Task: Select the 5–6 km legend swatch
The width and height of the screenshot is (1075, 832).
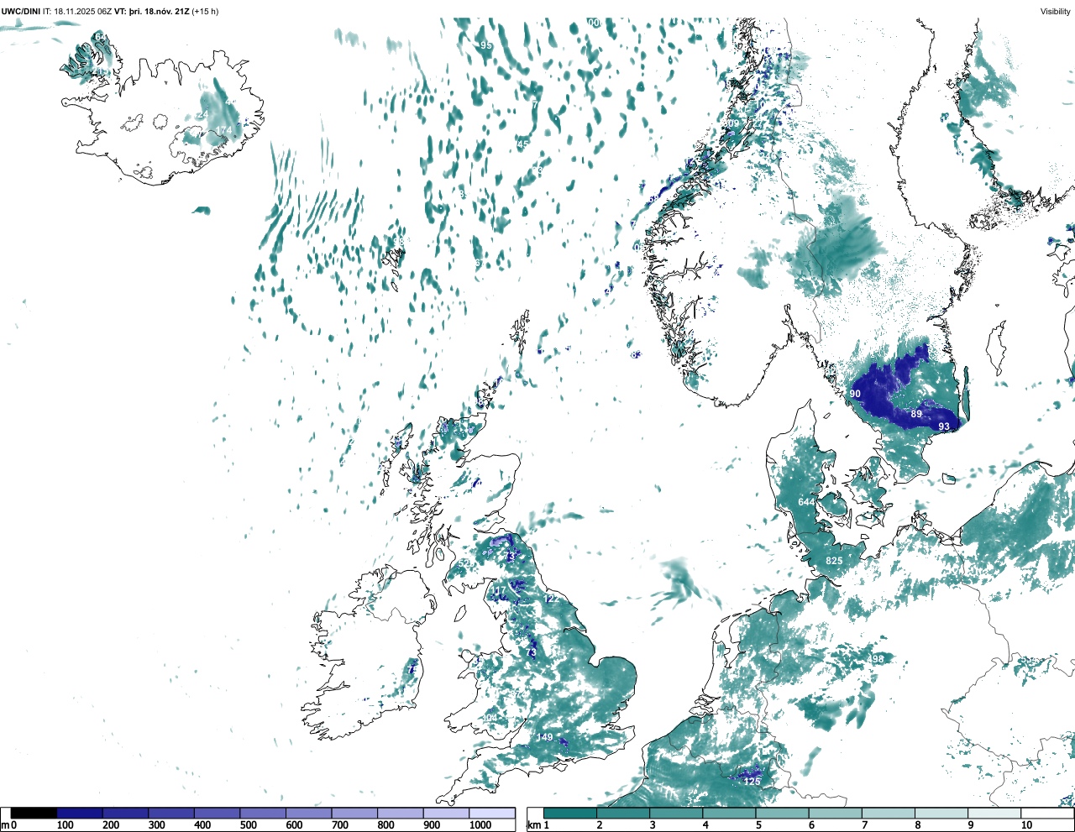Action: coord(783,814)
